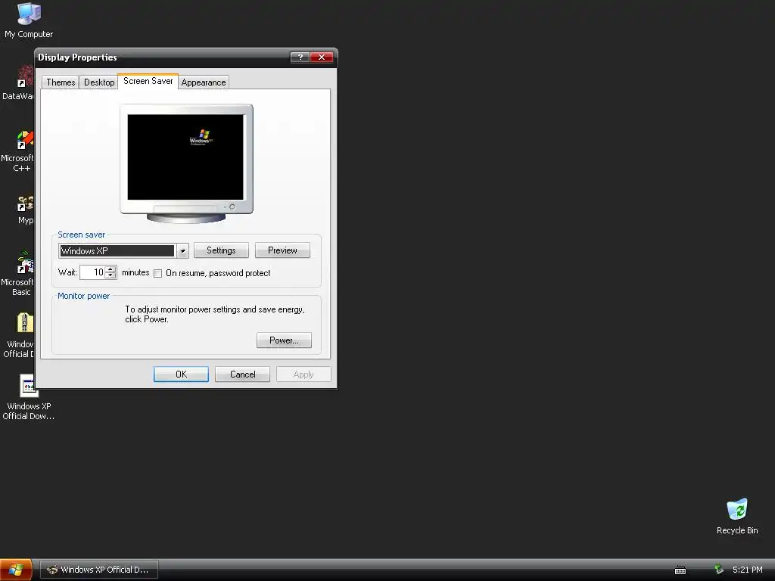Cancel the Display Properties dialog

(242, 374)
